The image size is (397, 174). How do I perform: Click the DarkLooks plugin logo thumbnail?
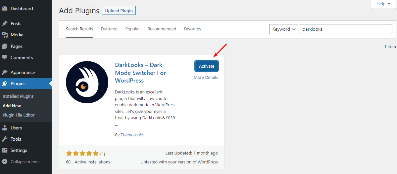[x=87, y=83]
